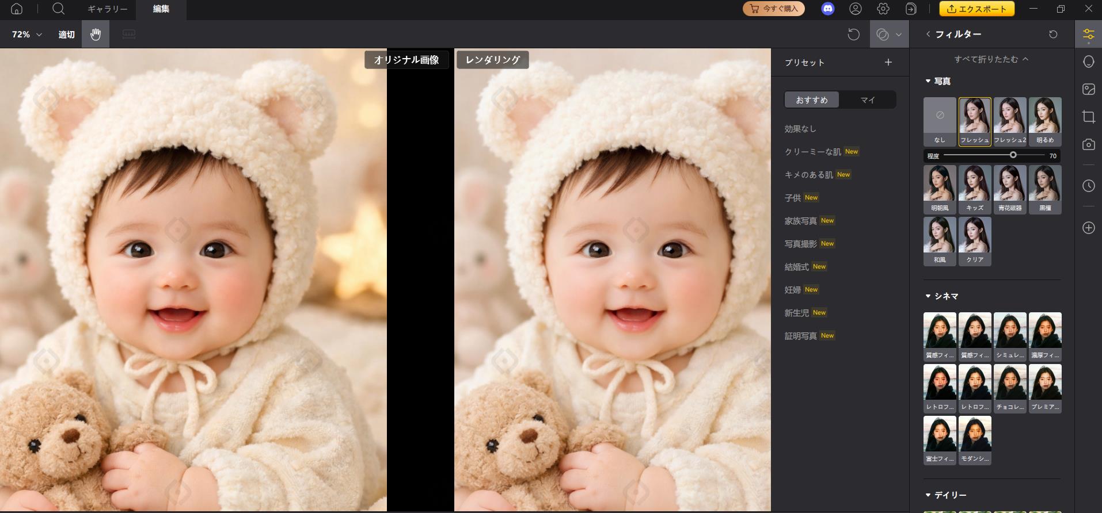Expand the compare view mode dropdown arrow

899,35
